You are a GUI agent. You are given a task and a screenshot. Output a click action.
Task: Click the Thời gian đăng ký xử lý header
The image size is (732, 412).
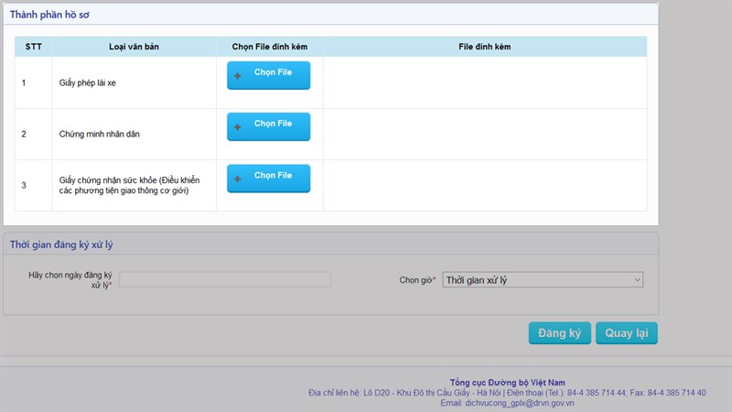tap(61, 244)
